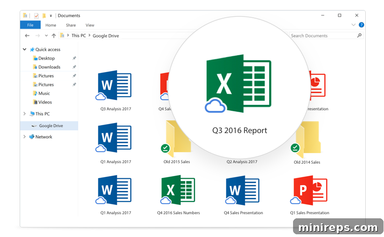Switch to the Share ribbon tab

click(71, 25)
